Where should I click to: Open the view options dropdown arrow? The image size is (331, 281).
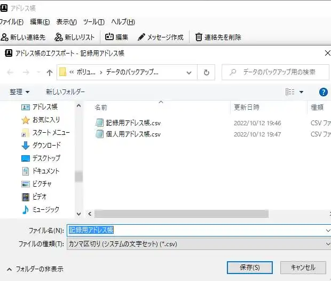pyautogui.click(x=301, y=92)
